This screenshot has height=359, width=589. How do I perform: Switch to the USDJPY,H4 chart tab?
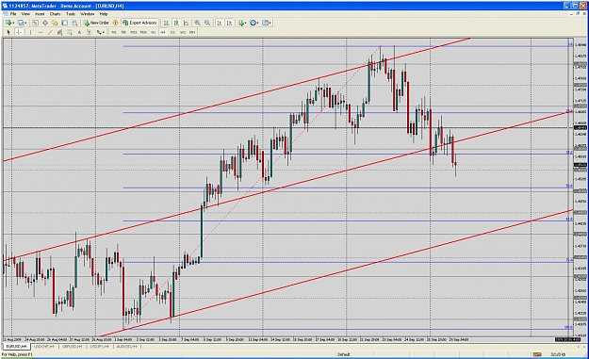pyautogui.click(x=99, y=346)
